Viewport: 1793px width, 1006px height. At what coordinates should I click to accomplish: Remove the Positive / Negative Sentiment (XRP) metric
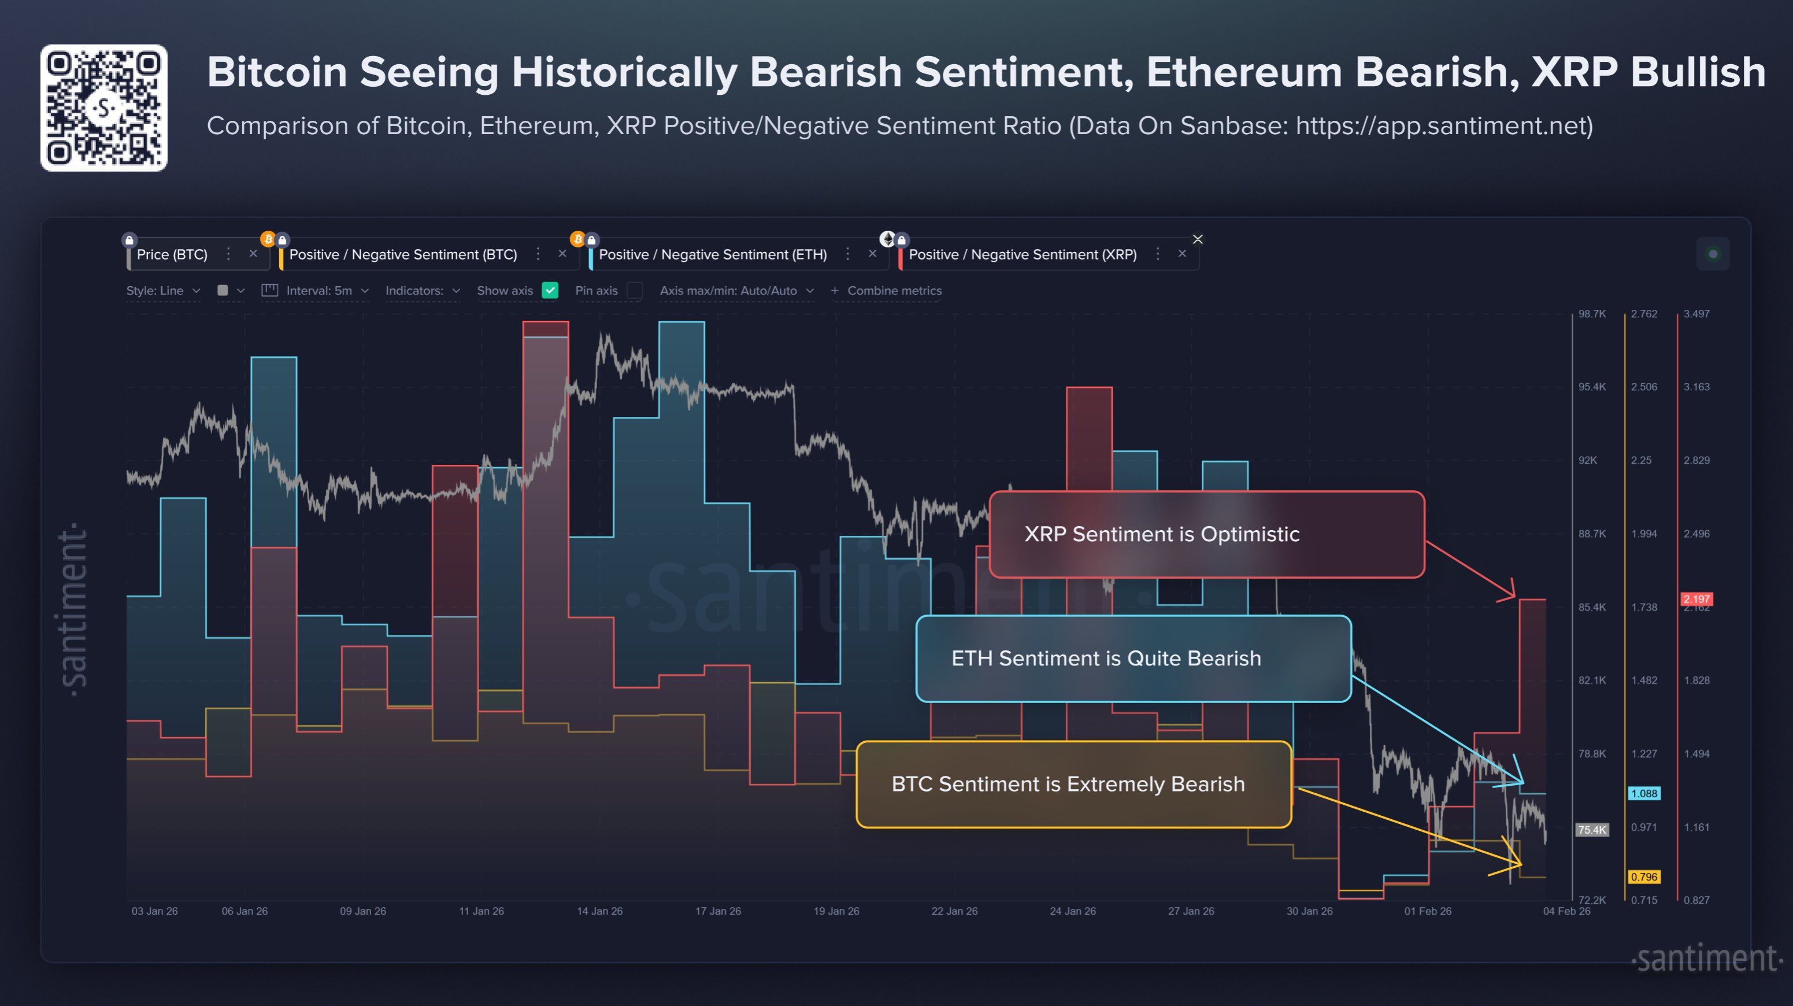(x=1183, y=253)
